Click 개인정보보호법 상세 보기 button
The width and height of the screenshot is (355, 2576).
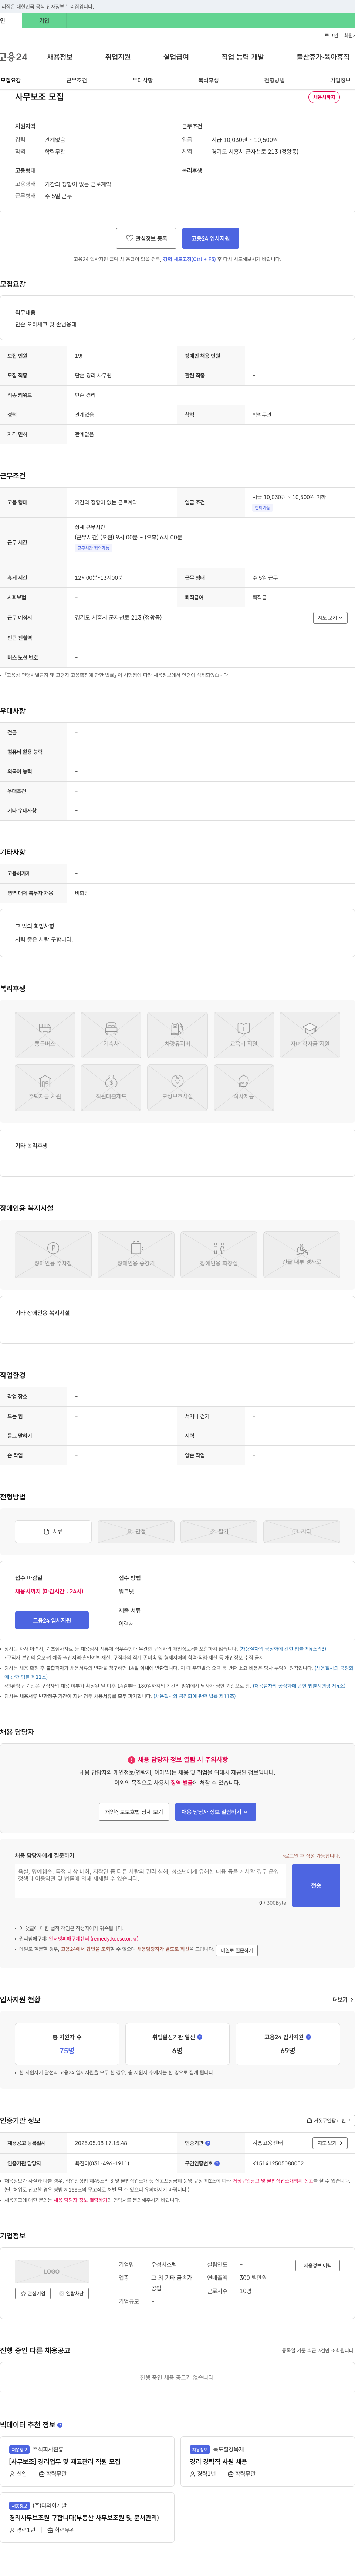134,1811
